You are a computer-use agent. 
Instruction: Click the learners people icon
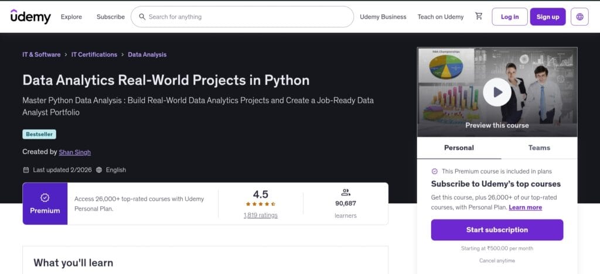coord(346,192)
